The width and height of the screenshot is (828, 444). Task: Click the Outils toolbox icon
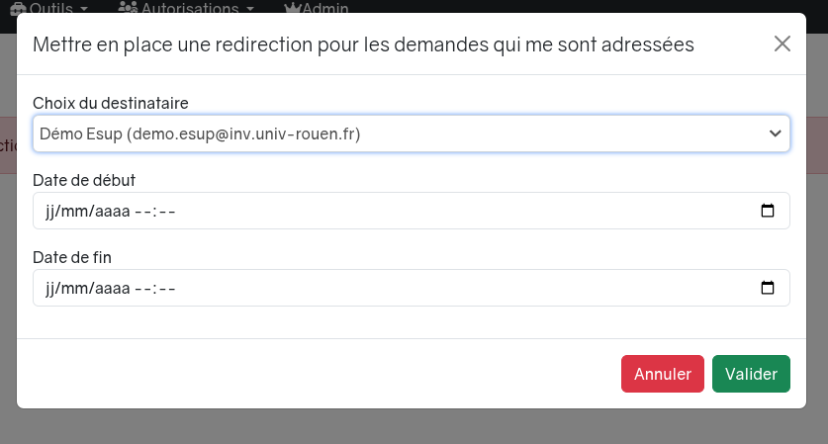(16, 7)
